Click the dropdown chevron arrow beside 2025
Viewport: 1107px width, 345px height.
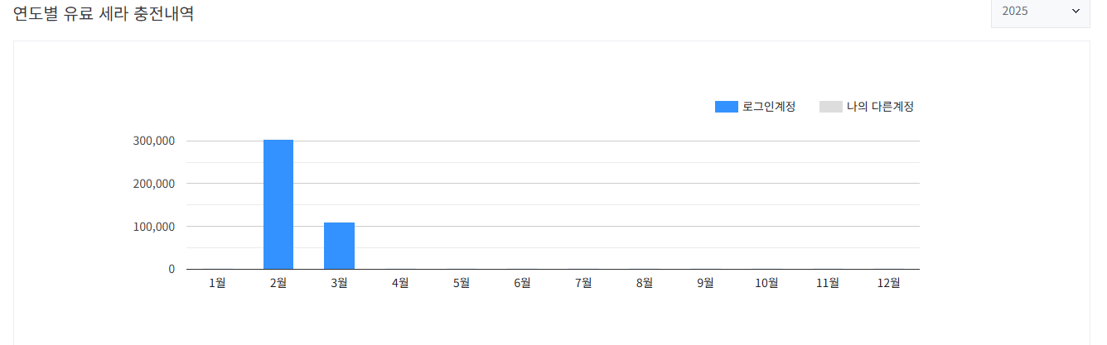click(1076, 11)
